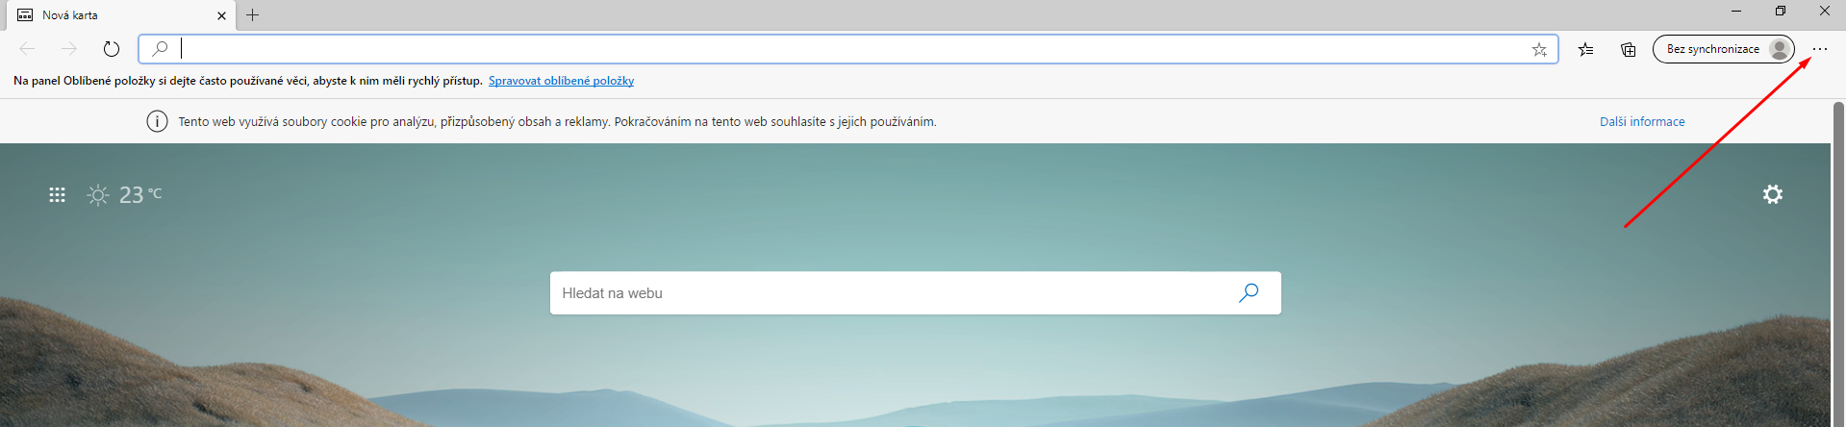
Task: Close the Nová karta tab
Action: (x=221, y=15)
